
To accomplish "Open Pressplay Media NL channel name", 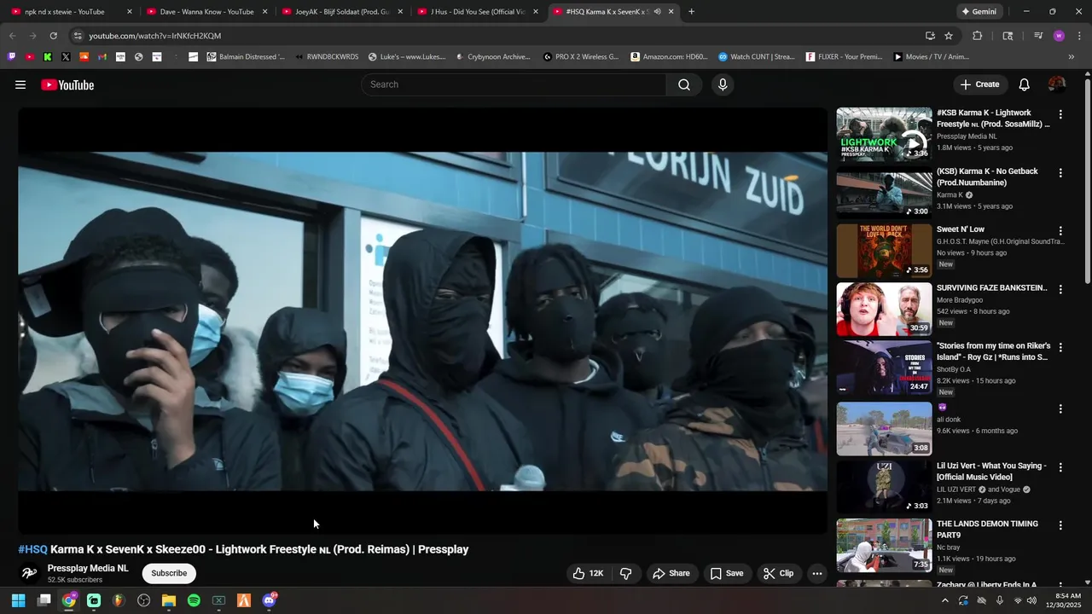I will click(x=88, y=568).
